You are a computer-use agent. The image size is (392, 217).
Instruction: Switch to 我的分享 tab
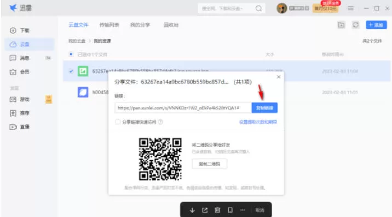[140, 25]
